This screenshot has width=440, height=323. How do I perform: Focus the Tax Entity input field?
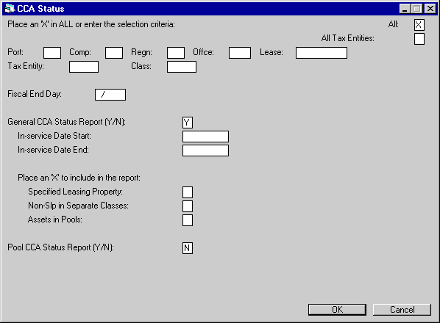84,67
